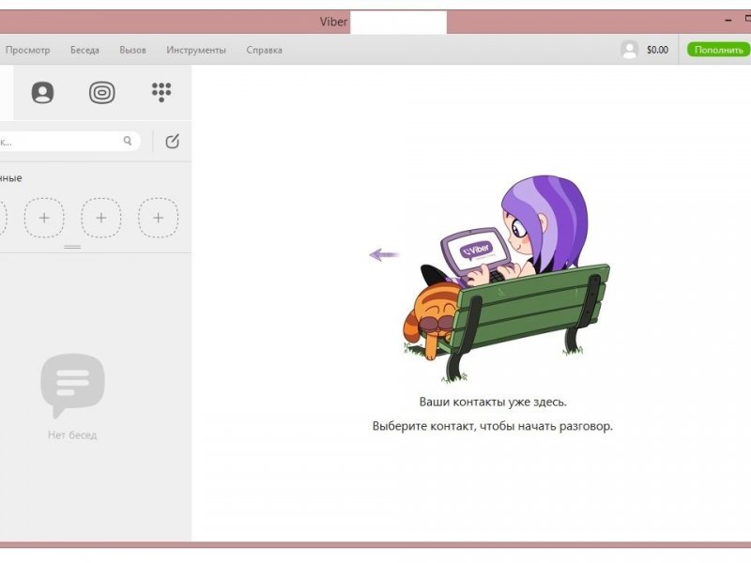Click the green Пополнить button
751x563 pixels.
point(718,50)
